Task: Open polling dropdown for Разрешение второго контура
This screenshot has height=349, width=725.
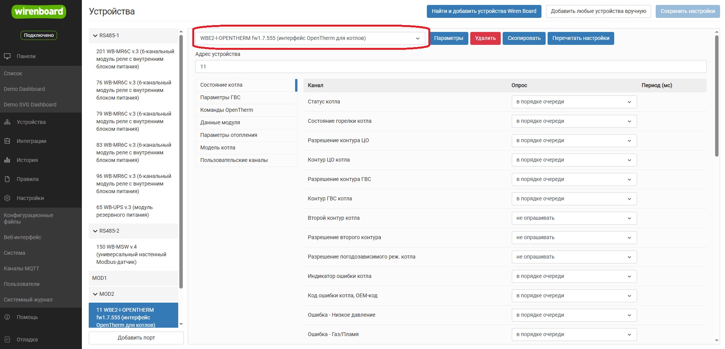Action: (574, 238)
